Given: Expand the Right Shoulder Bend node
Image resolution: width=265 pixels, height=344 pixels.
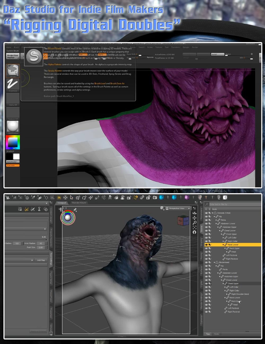Looking at the screenshot, I should point(227,294).
